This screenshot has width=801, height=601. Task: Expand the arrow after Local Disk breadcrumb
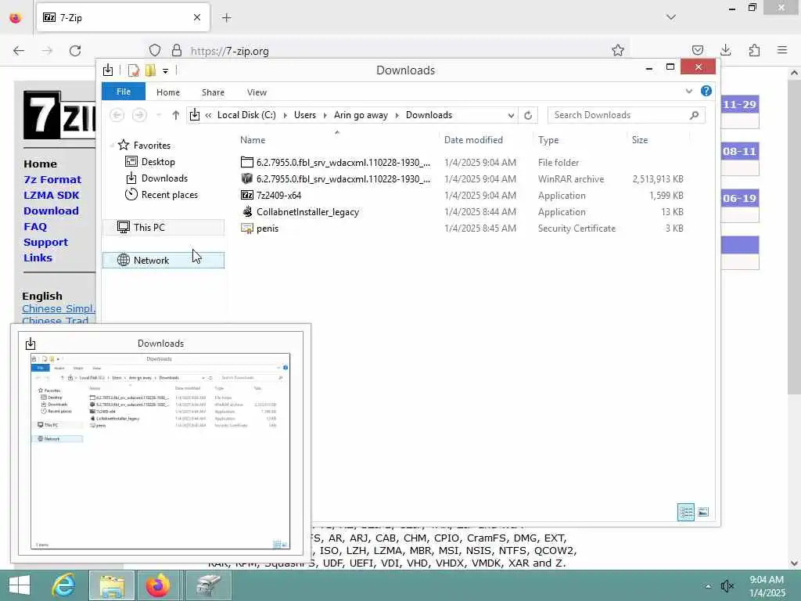285,116
